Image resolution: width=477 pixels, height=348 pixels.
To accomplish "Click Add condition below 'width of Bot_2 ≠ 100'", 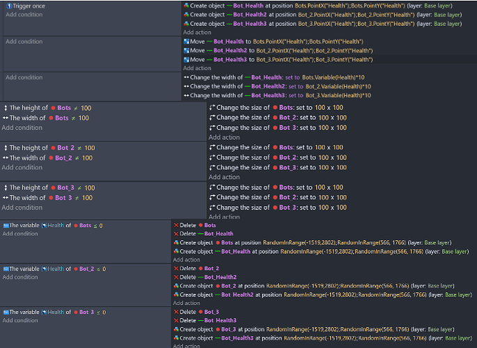I will (22, 168).
